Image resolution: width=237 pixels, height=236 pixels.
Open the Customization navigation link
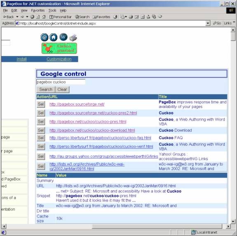pos(59,59)
